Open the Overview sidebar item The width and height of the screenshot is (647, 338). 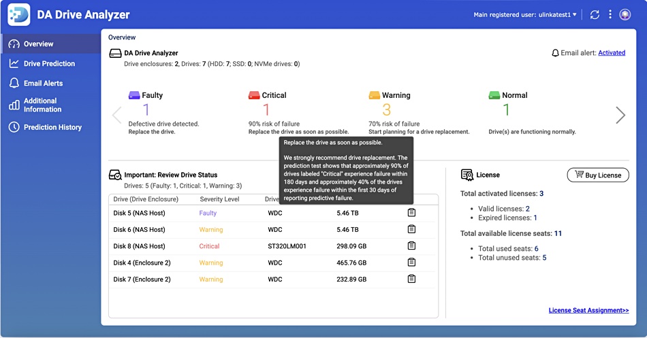pos(50,44)
